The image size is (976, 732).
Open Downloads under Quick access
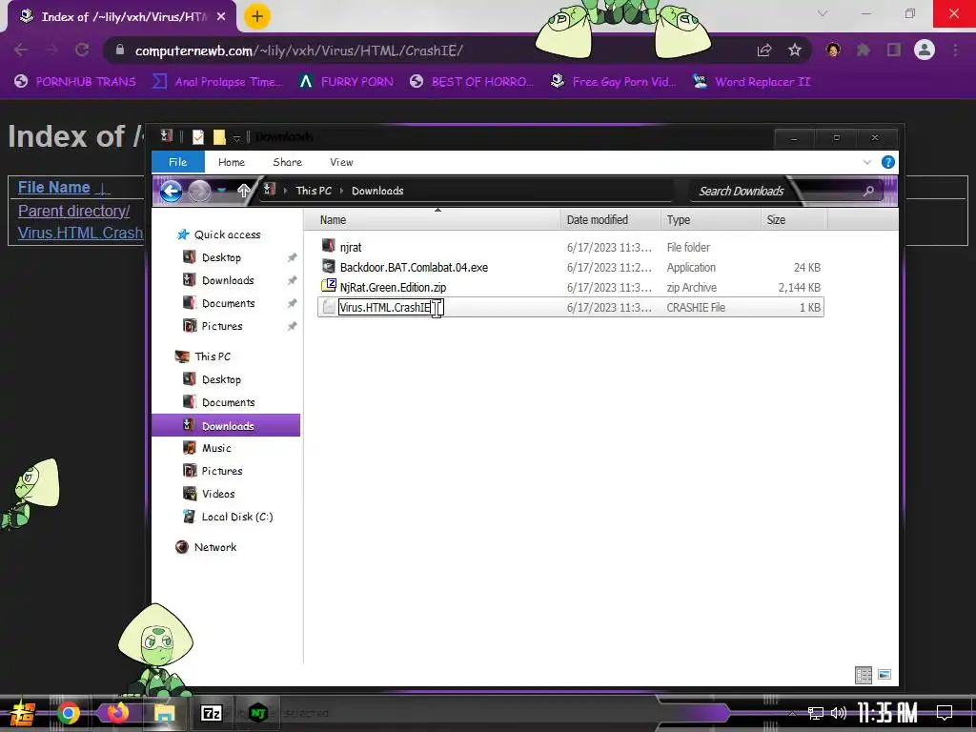point(228,280)
